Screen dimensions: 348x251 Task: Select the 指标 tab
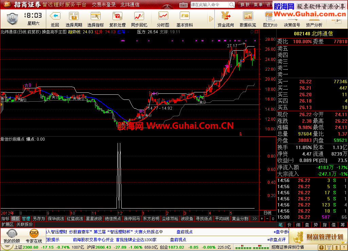[x=5, y=219]
